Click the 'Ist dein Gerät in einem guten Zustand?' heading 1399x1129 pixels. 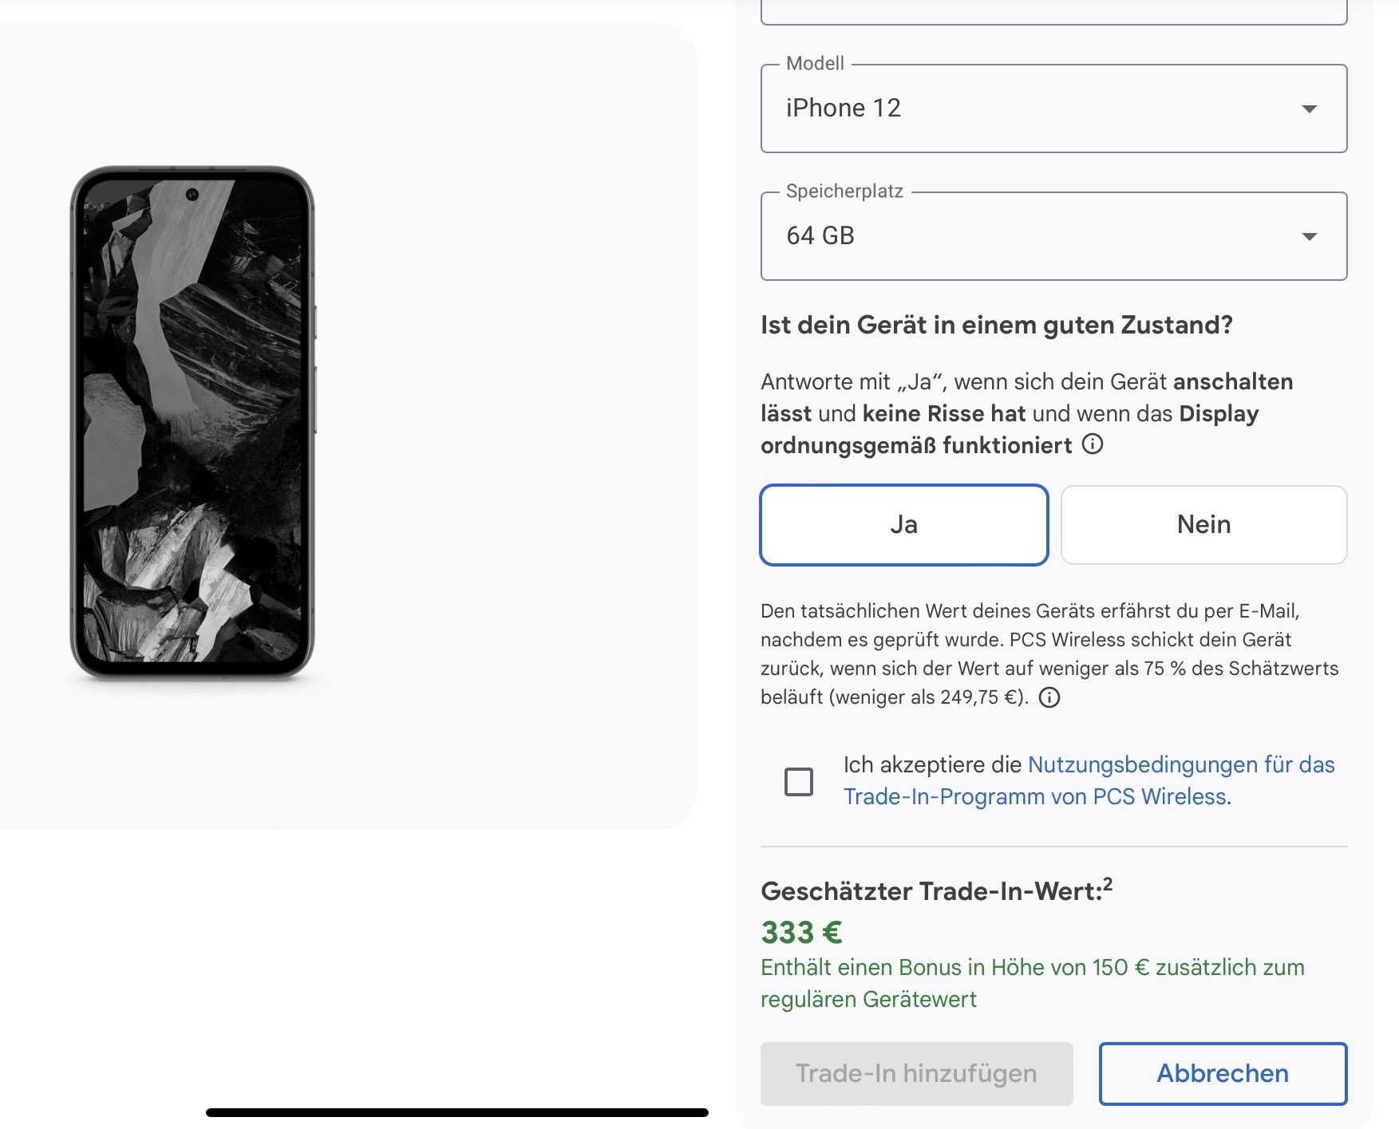tap(997, 325)
